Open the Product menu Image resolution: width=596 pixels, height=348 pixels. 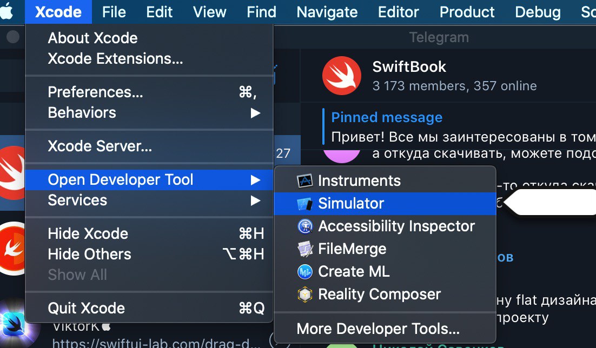pos(467,12)
